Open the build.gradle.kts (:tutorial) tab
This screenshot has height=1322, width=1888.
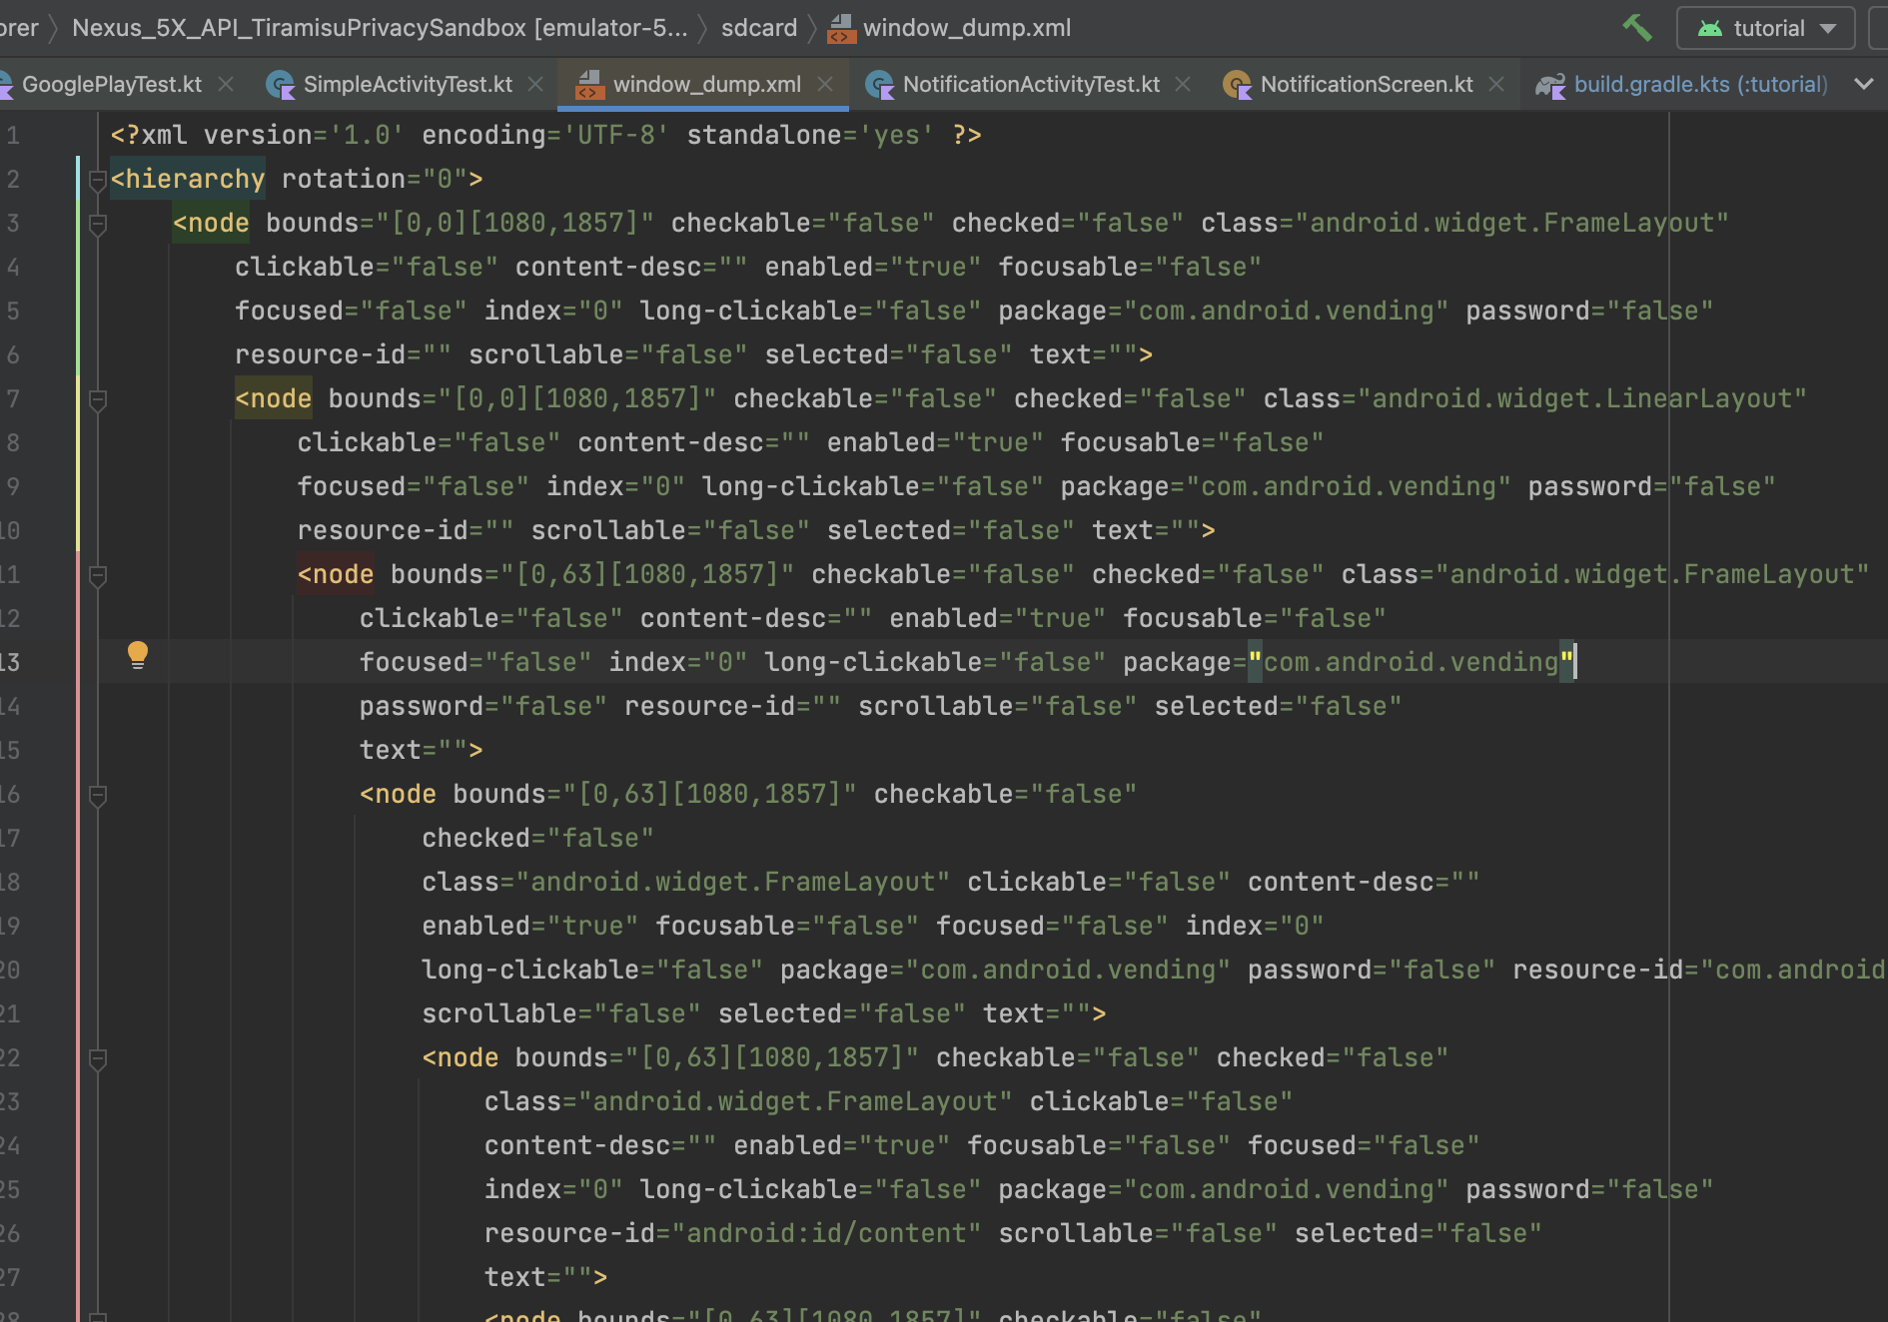coord(1700,85)
